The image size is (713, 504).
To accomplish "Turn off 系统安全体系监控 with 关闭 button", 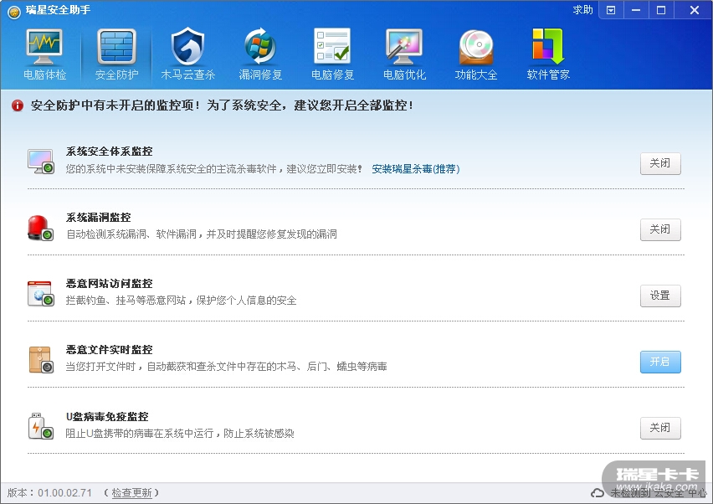I will tap(660, 163).
